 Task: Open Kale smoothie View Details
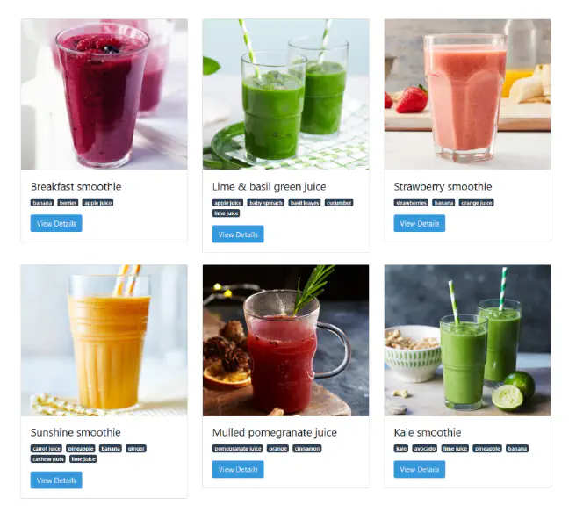(x=420, y=469)
